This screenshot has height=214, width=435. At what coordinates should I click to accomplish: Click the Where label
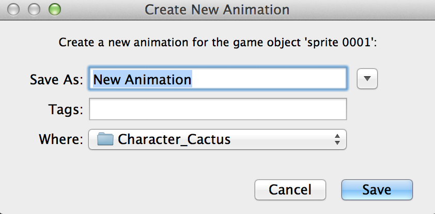pyautogui.click(x=61, y=139)
